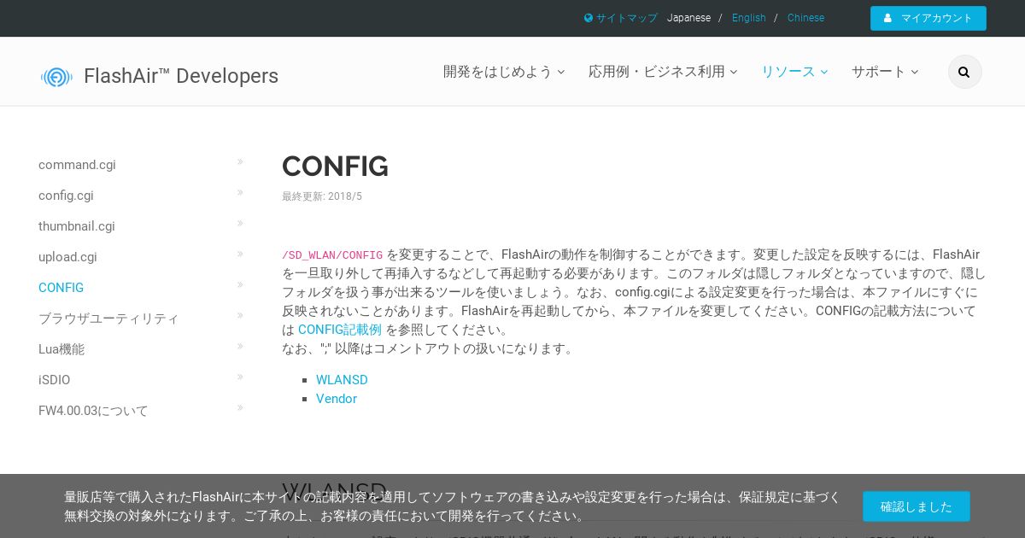Click the arrow icon next to config.cgi

click(x=240, y=192)
